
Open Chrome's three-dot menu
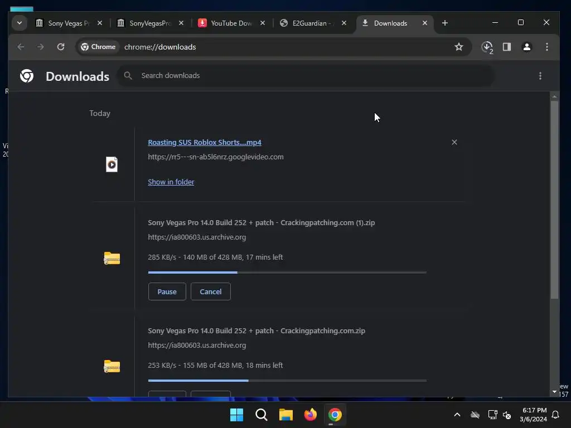coord(546,47)
